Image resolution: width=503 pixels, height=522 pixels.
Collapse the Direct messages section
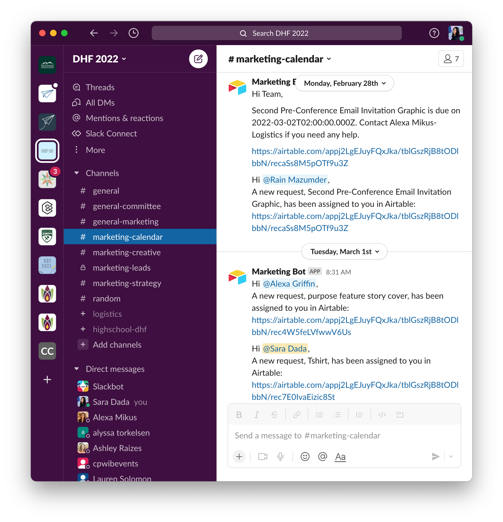76,369
